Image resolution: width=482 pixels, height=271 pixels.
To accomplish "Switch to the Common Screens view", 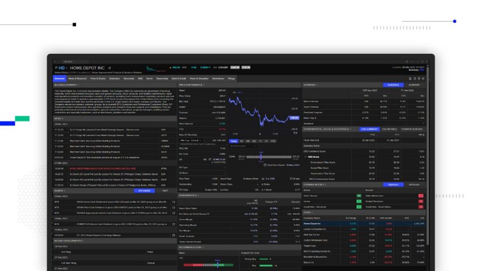I will pyautogui.click(x=412, y=129).
